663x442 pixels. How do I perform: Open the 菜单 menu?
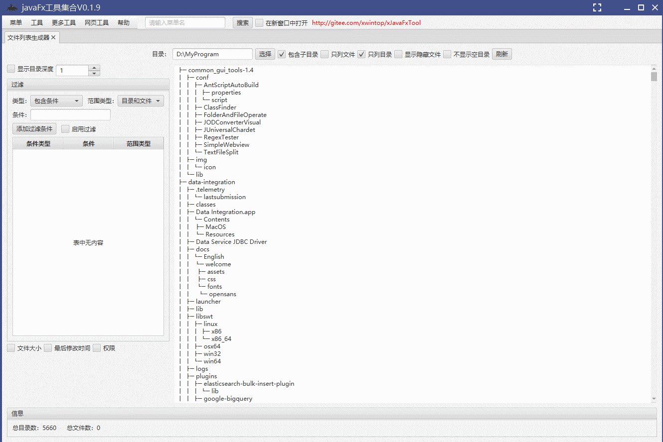tap(16, 23)
